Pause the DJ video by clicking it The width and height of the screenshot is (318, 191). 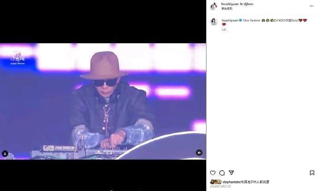coord(103,101)
